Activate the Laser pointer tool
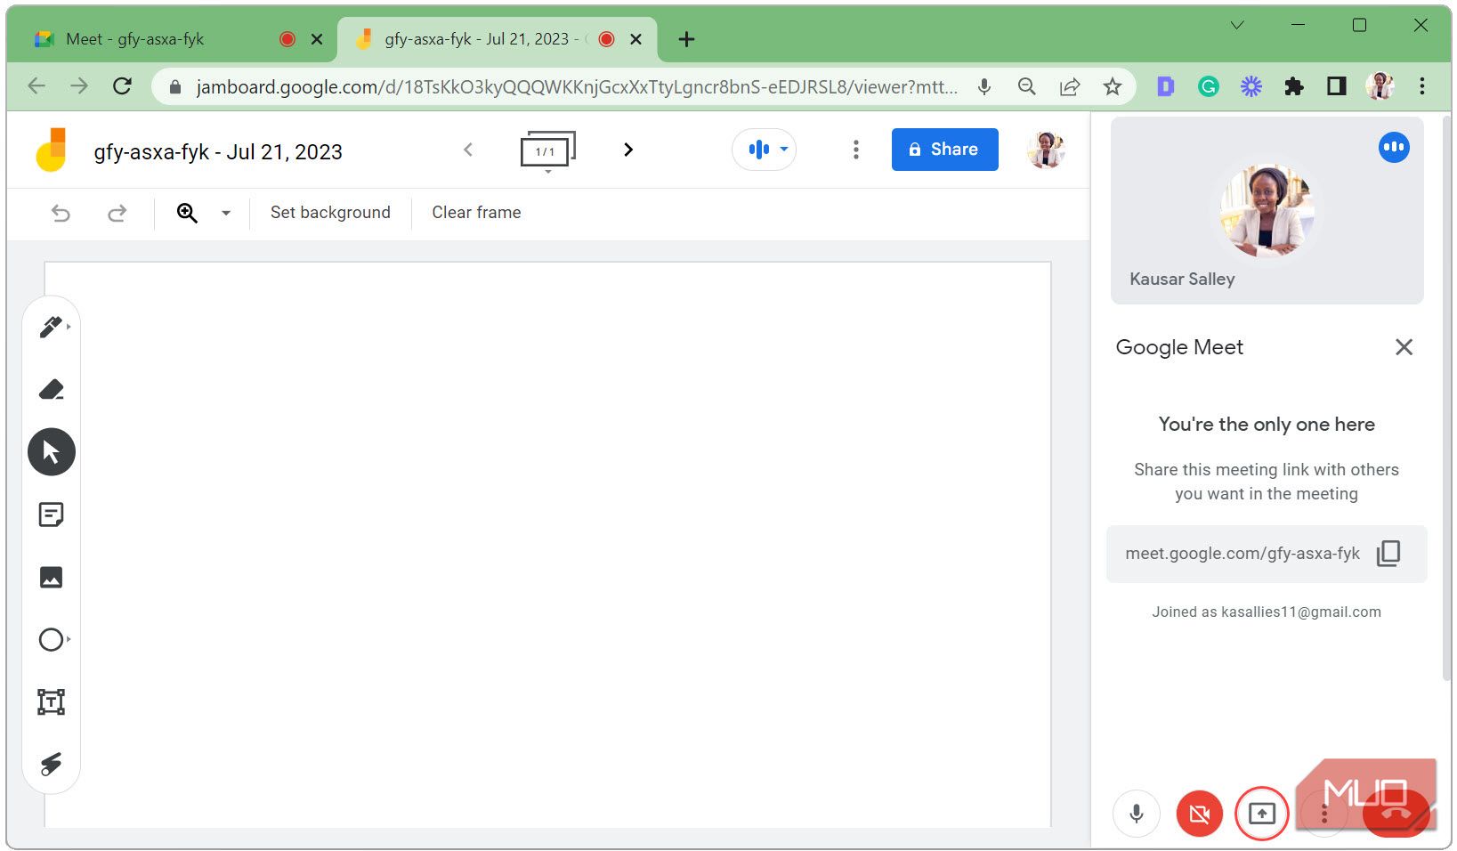Viewport: 1457px width, 851px height. [51, 764]
